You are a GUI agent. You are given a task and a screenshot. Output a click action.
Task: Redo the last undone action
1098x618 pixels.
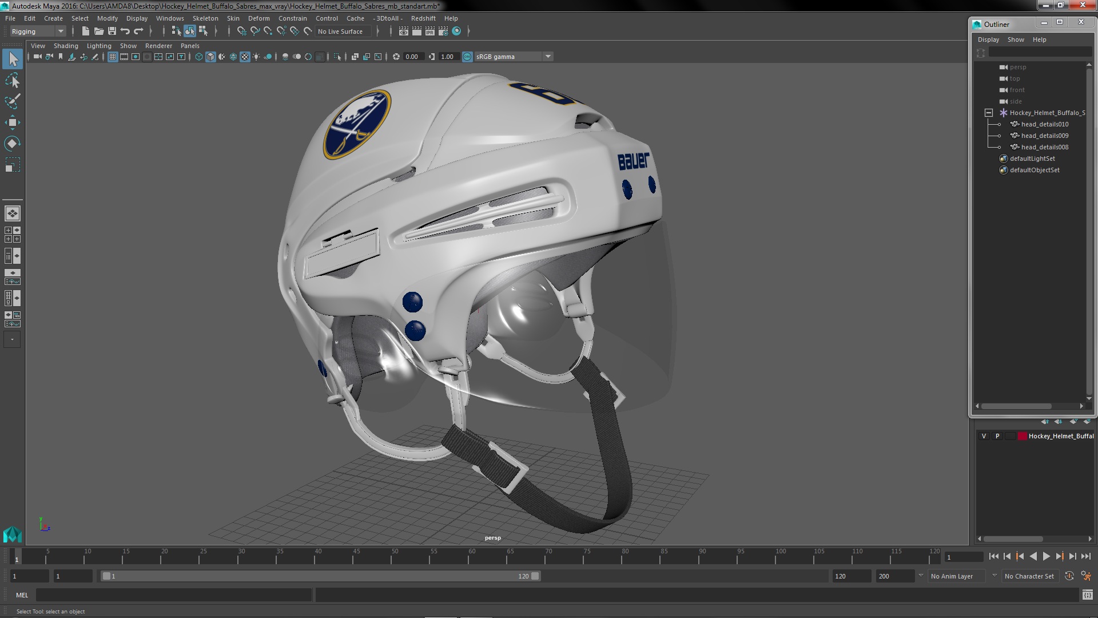pyautogui.click(x=138, y=31)
